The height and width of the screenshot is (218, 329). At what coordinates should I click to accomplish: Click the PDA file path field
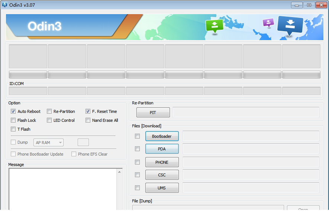click(251, 149)
